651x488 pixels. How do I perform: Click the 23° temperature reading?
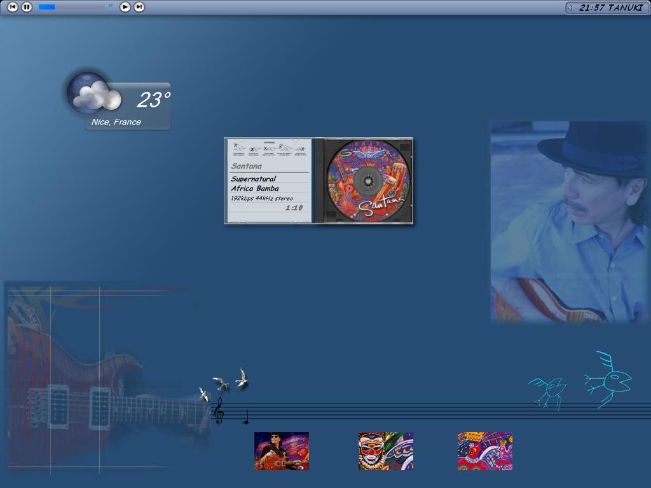pyautogui.click(x=154, y=100)
